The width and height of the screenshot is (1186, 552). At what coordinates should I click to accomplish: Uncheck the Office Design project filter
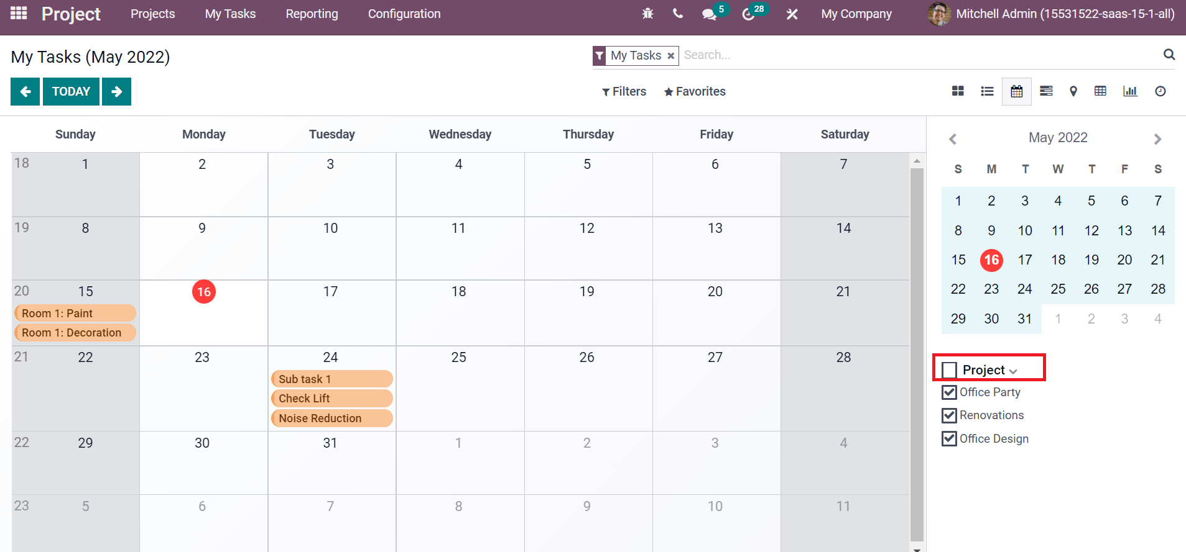(x=949, y=439)
